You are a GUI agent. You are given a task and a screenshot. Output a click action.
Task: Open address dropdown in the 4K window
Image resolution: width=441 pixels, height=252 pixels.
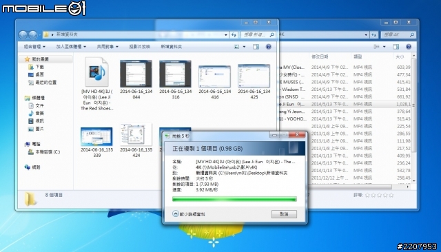click(366, 35)
